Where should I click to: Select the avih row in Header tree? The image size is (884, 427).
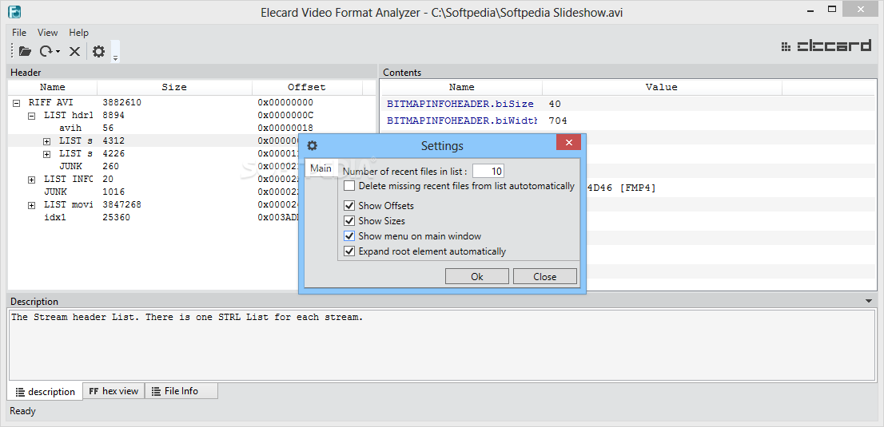[x=192, y=128]
